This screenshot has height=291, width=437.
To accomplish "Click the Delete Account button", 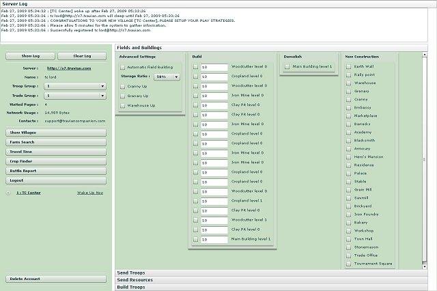I will tap(56, 279).
